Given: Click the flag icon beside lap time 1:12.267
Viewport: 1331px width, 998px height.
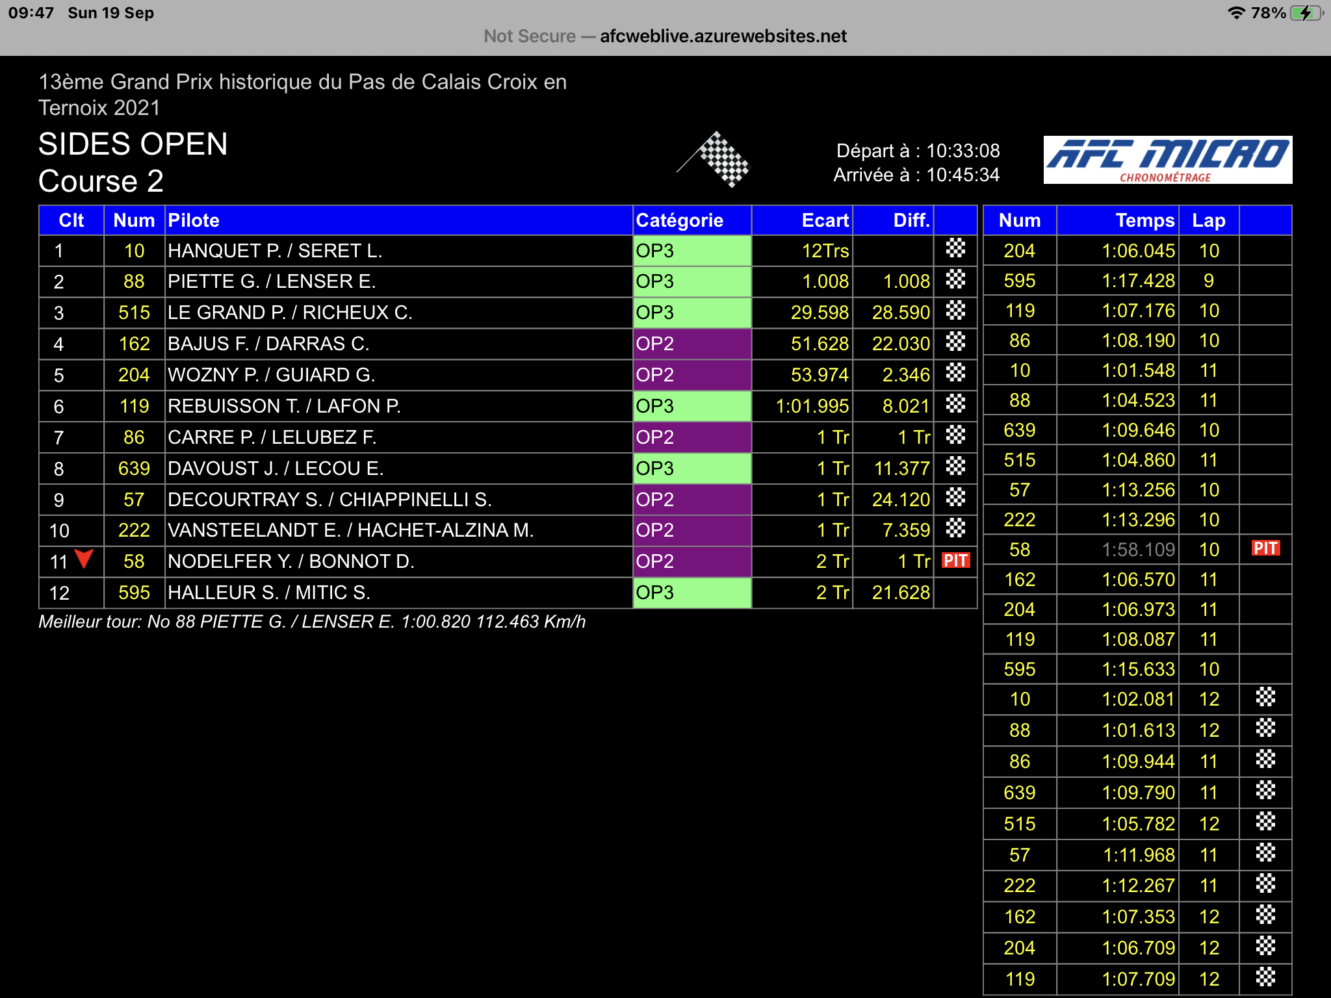Looking at the screenshot, I should click(1265, 884).
